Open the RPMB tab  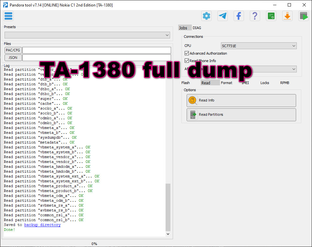(284, 83)
